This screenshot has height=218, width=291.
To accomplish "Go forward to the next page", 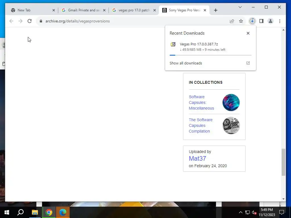I will [x=20, y=21].
